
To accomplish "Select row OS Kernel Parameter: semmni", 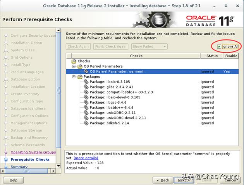I will click(x=152, y=71).
